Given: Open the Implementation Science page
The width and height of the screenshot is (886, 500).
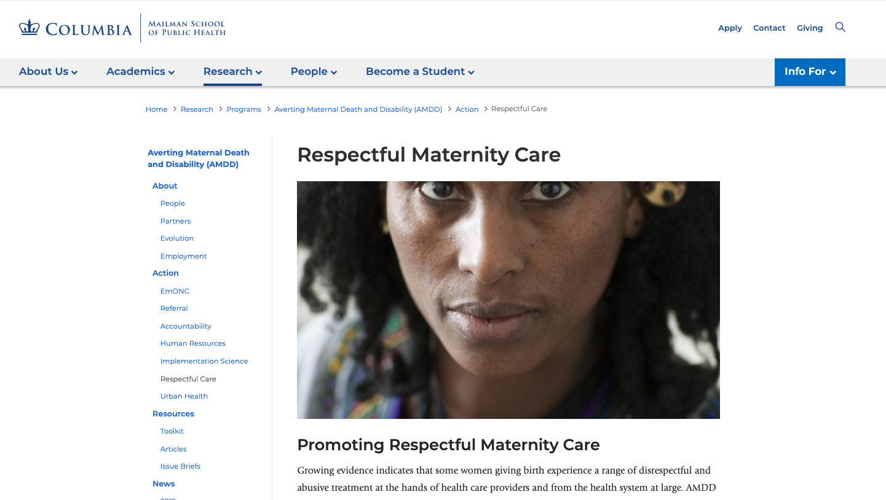Looking at the screenshot, I should point(204,361).
